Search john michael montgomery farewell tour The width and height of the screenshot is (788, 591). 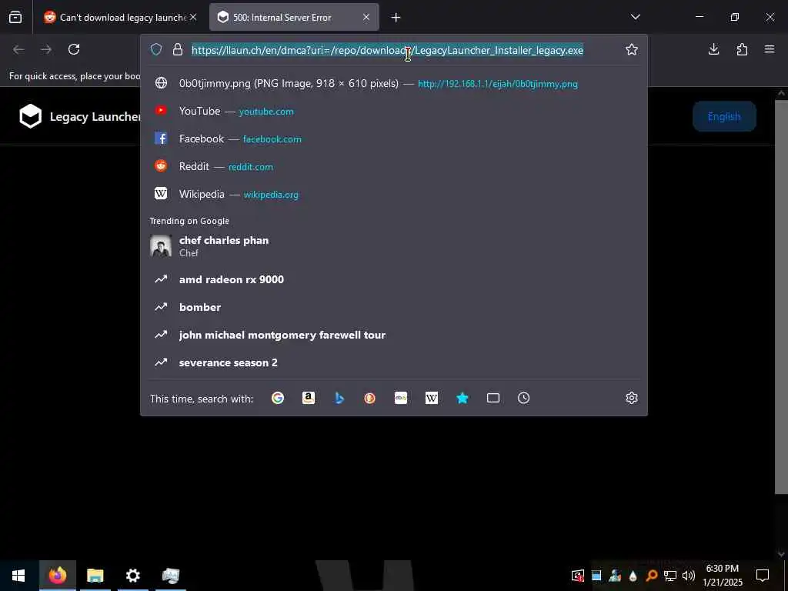(393, 335)
